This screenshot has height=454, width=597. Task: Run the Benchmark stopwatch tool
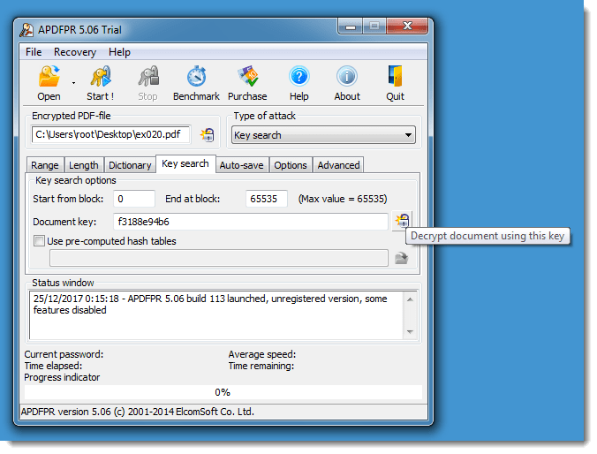[196, 77]
